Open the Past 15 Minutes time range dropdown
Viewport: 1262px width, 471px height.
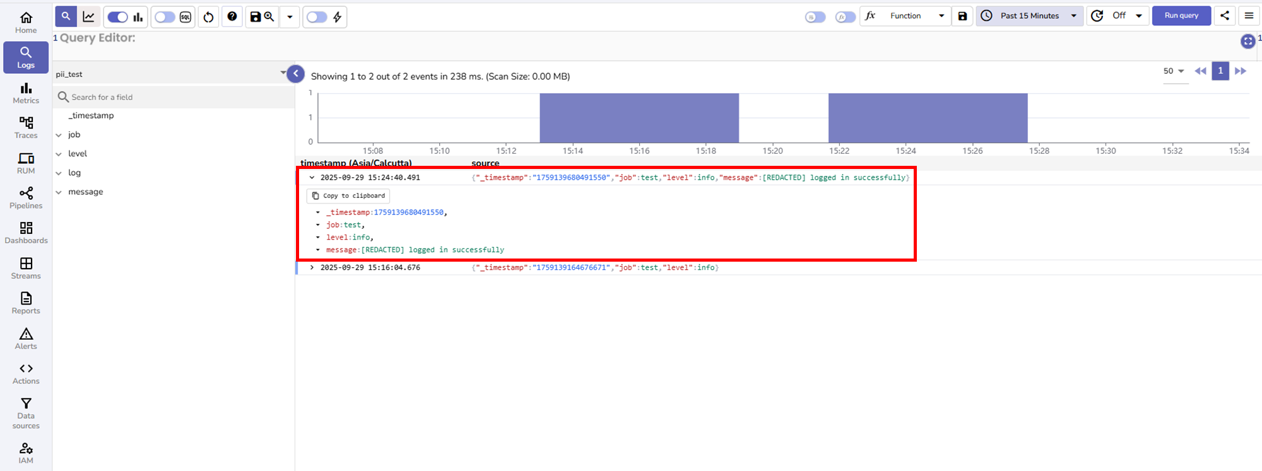click(1030, 16)
